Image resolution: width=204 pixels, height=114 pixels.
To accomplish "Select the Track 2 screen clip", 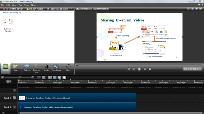I will coord(77,98).
